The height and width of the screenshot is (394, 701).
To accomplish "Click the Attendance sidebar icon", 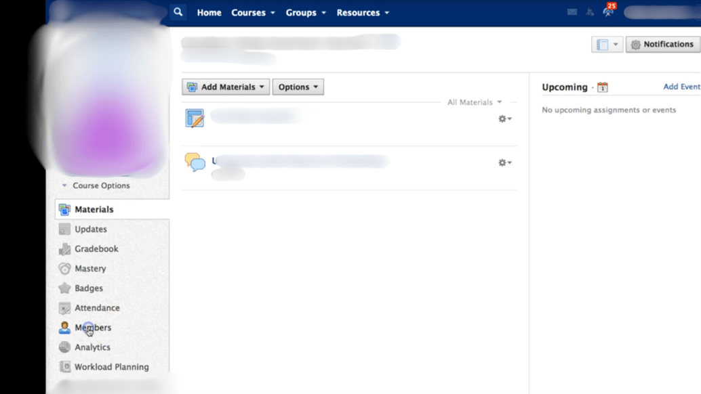I will [65, 308].
